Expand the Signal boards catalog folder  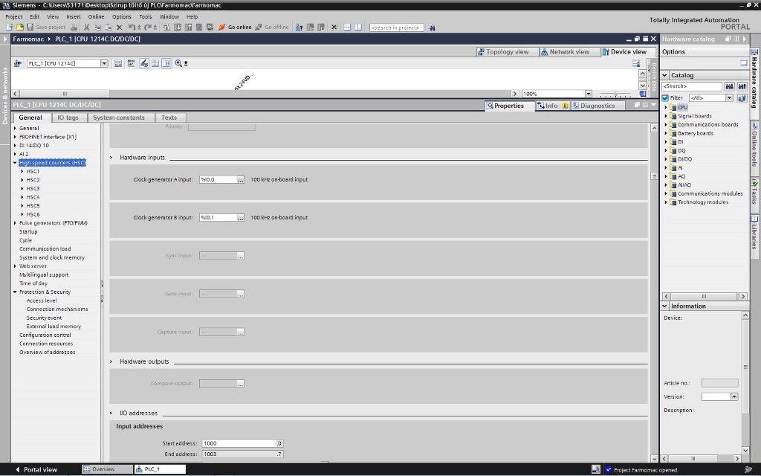click(666, 116)
